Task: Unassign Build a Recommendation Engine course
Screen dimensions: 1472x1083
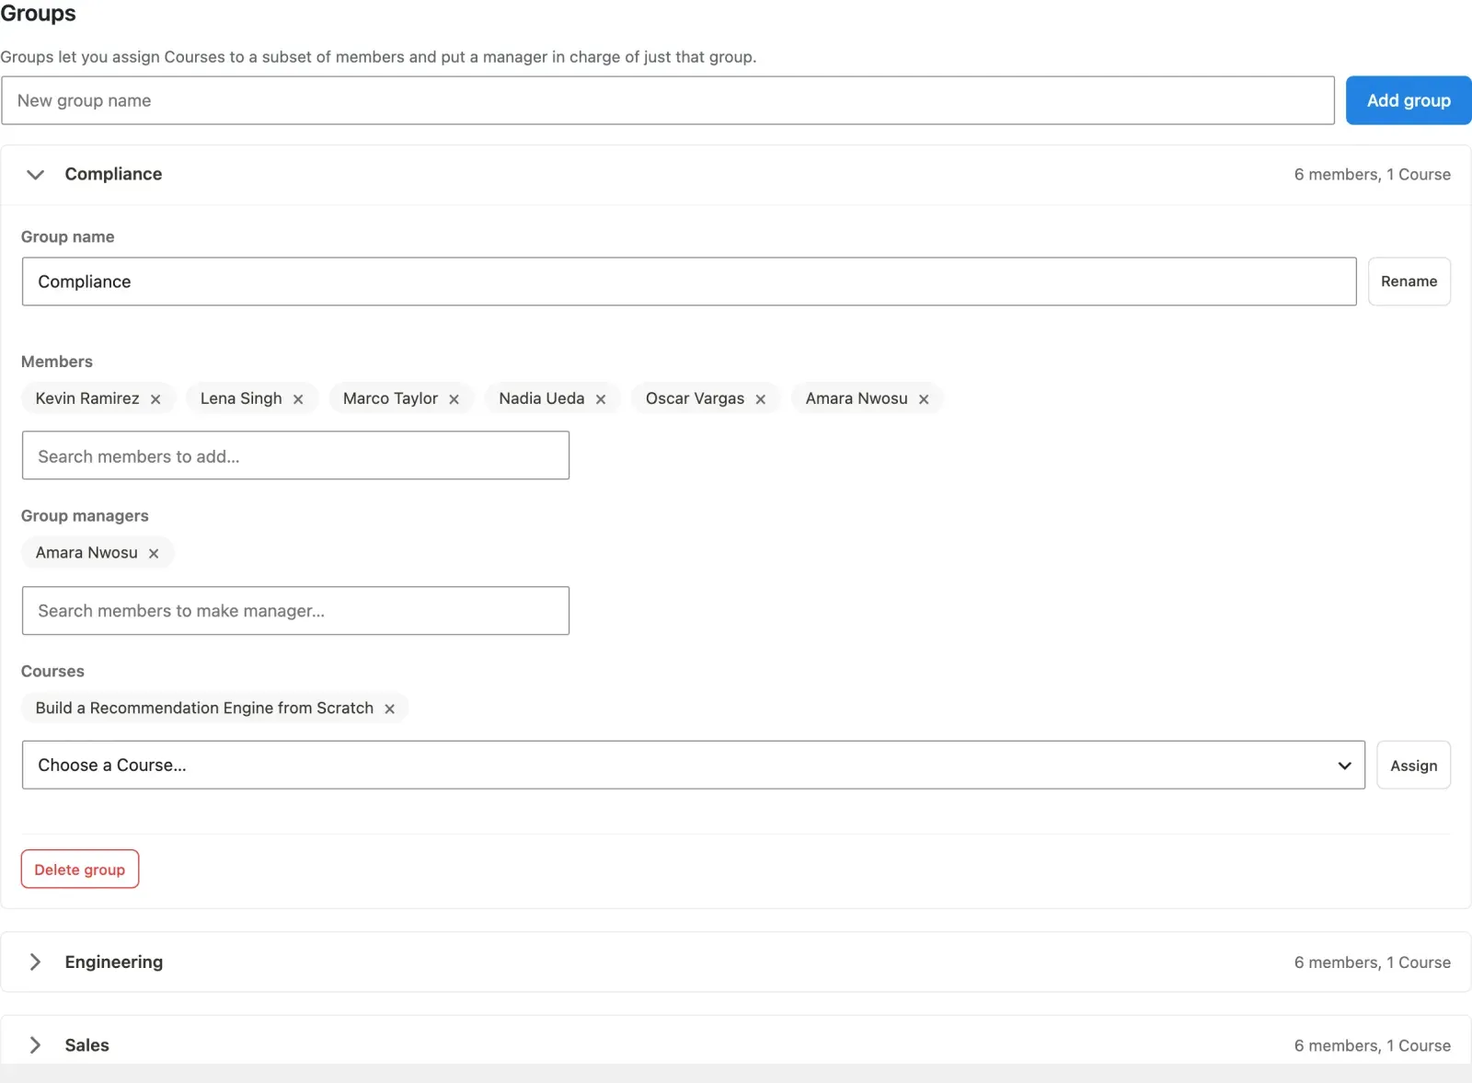Action: (x=389, y=709)
